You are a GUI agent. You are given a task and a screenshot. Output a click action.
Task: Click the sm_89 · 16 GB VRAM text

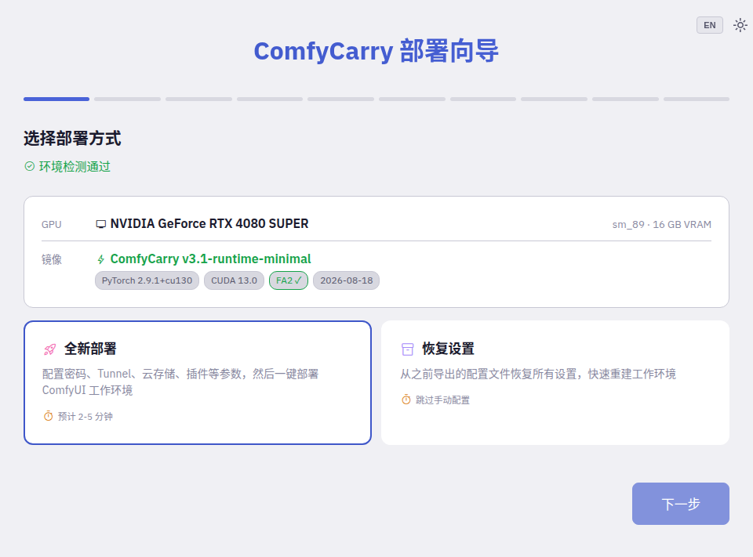(662, 225)
